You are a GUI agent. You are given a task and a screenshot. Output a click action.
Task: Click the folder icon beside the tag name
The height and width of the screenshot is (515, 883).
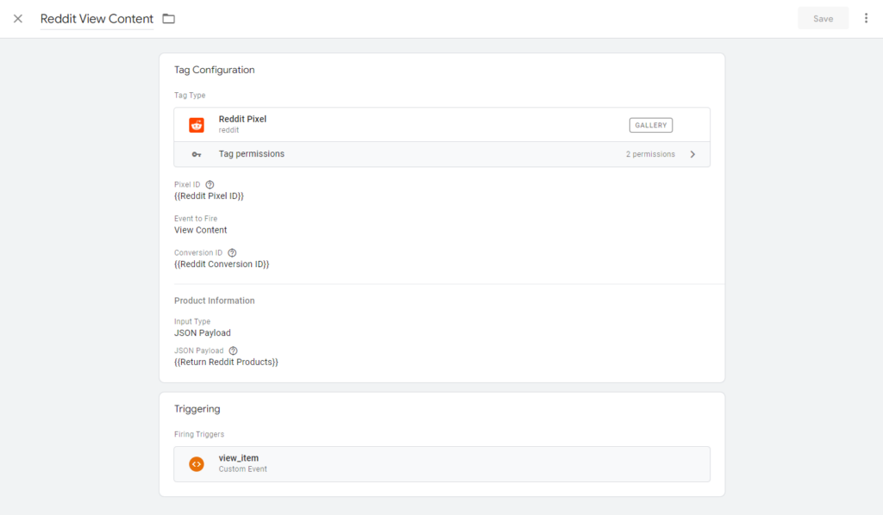(169, 19)
